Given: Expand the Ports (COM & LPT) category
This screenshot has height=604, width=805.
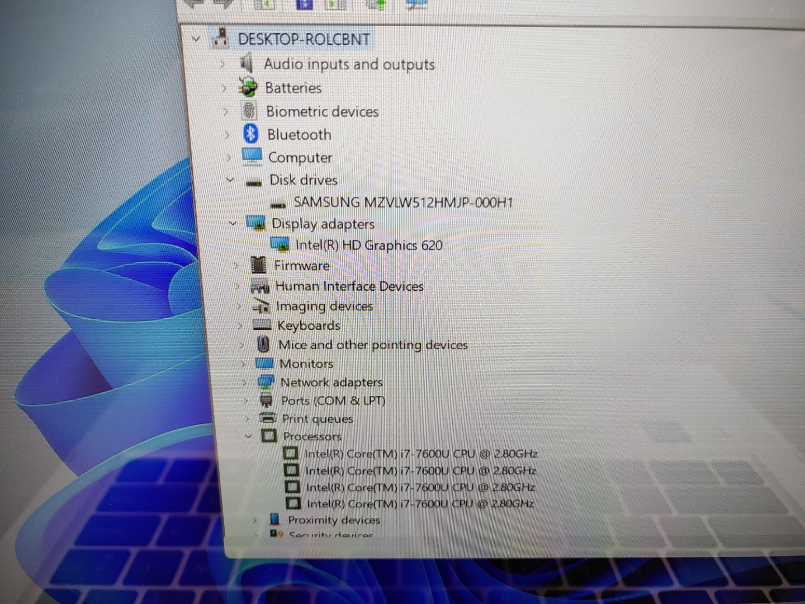Looking at the screenshot, I should [x=246, y=400].
